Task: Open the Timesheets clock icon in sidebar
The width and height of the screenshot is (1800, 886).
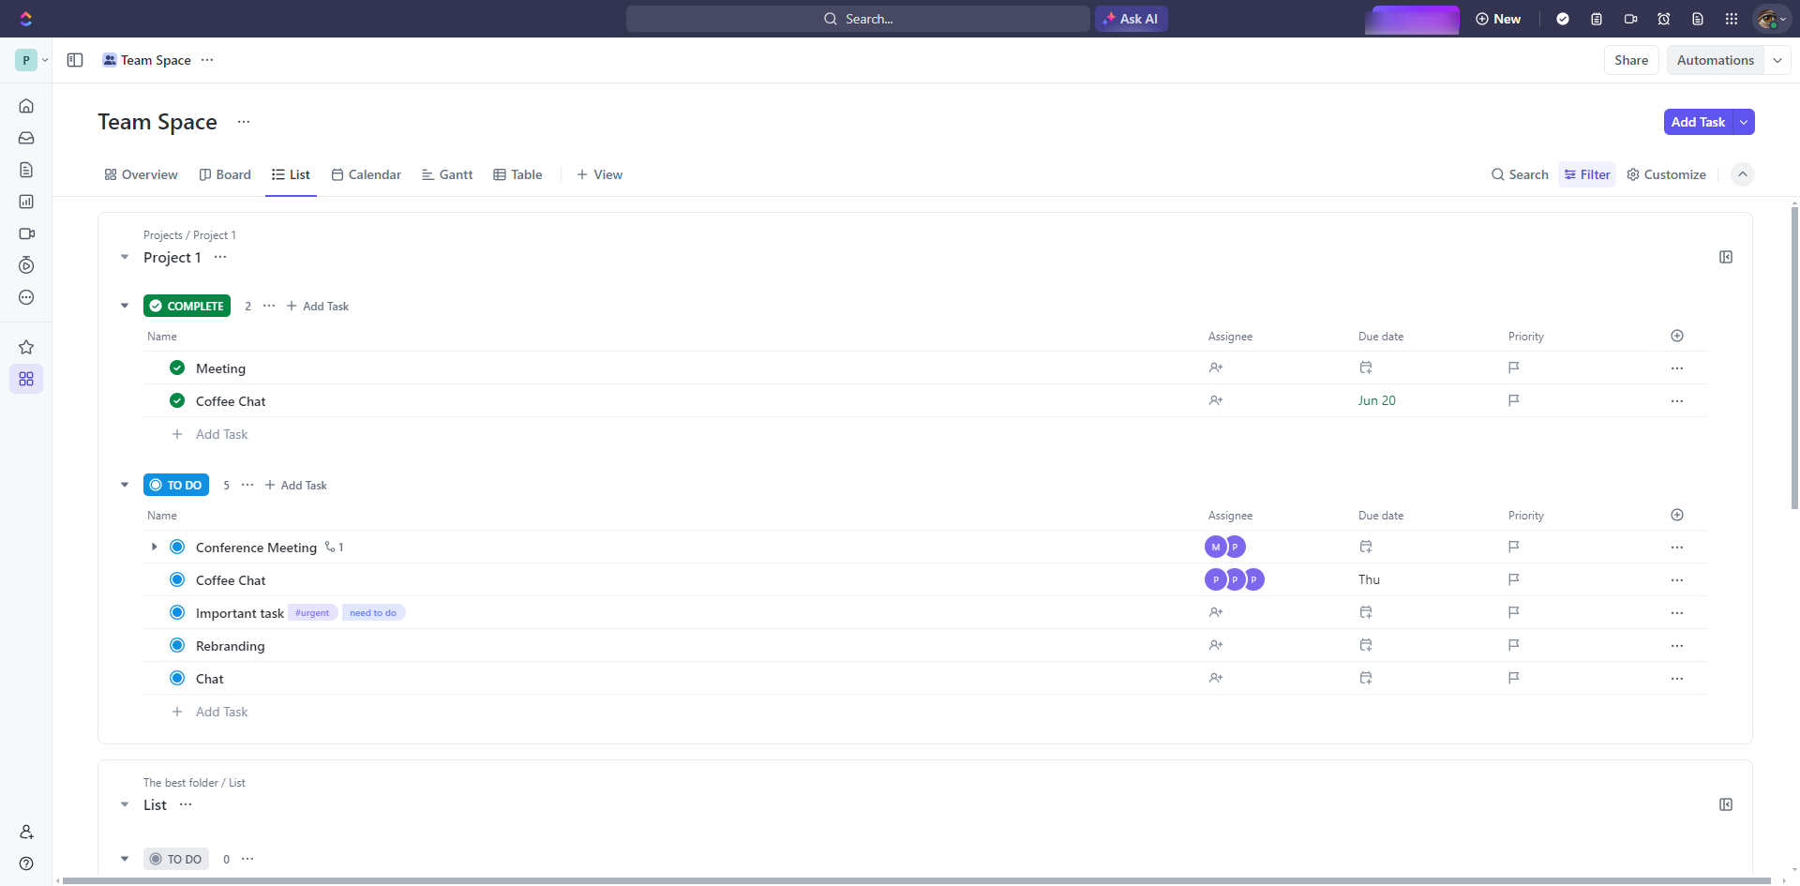Action: (x=26, y=265)
